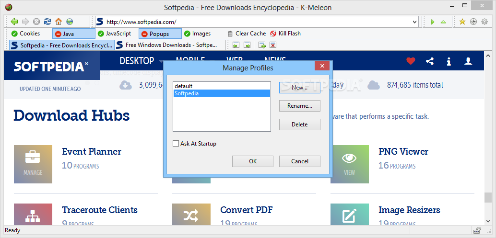This screenshot has width=496, height=238.
Task: Click the K-Meleon app icon in title bar
Action: [x=9, y=7]
